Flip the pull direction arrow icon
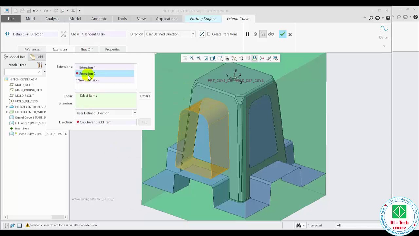Image resolution: width=419 pixels, height=236 pixels. [x=64, y=34]
